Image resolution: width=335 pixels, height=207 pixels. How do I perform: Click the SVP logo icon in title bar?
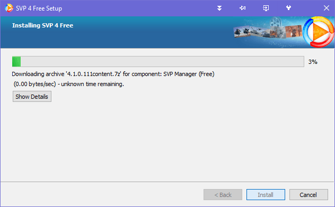coord(9,8)
